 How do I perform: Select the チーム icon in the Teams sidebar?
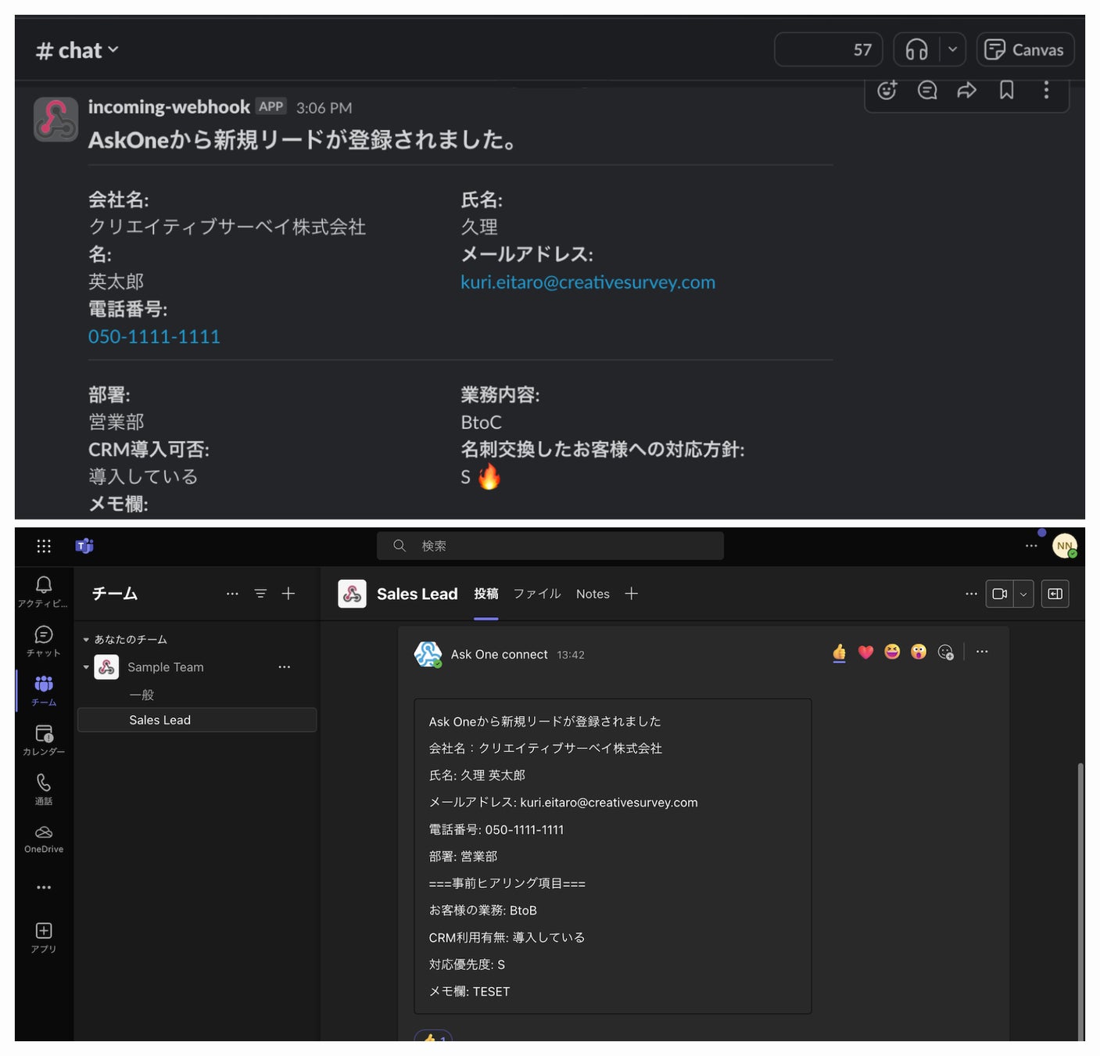(44, 691)
